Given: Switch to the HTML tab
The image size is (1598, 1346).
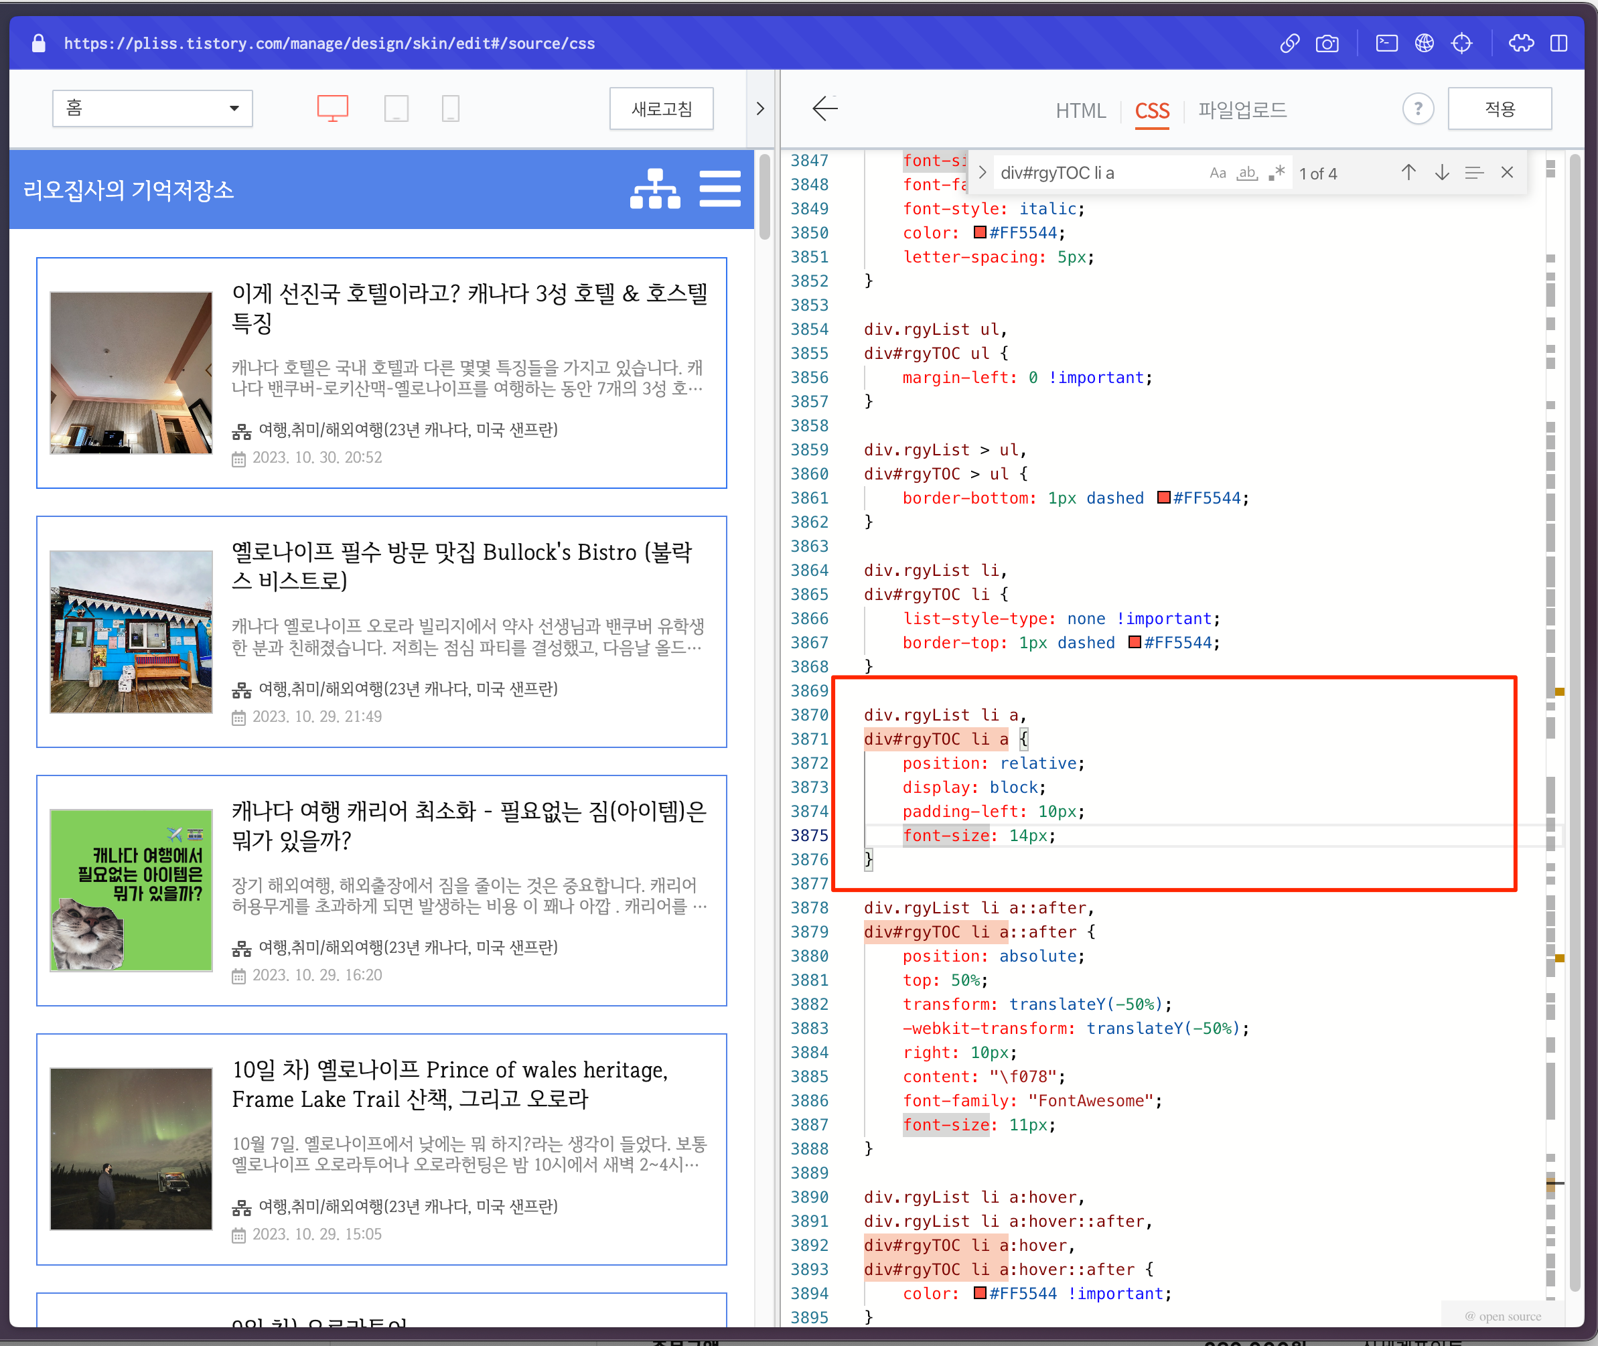Looking at the screenshot, I should tap(1080, 110).
